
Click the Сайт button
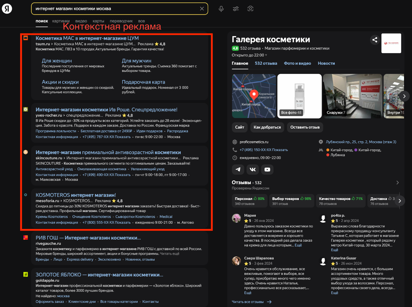click(x=240, y=127)
